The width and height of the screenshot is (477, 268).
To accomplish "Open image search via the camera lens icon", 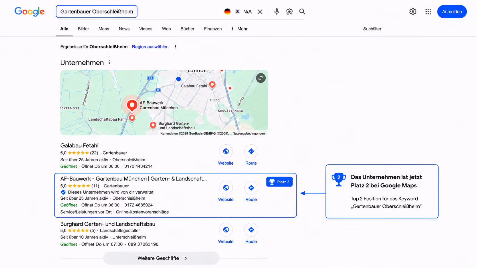I will pos(289,12).
